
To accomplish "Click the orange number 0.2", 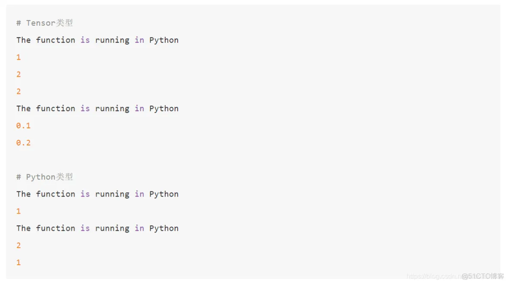I will click(23, 143).
